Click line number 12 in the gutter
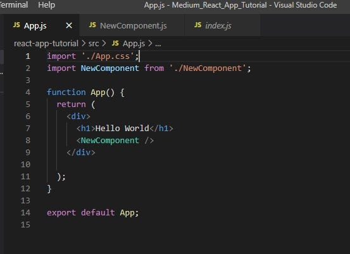350x254 pixels. [x=25, y=188]
